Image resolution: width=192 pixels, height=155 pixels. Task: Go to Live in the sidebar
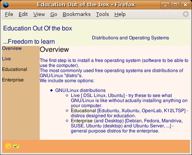(6, 59)
